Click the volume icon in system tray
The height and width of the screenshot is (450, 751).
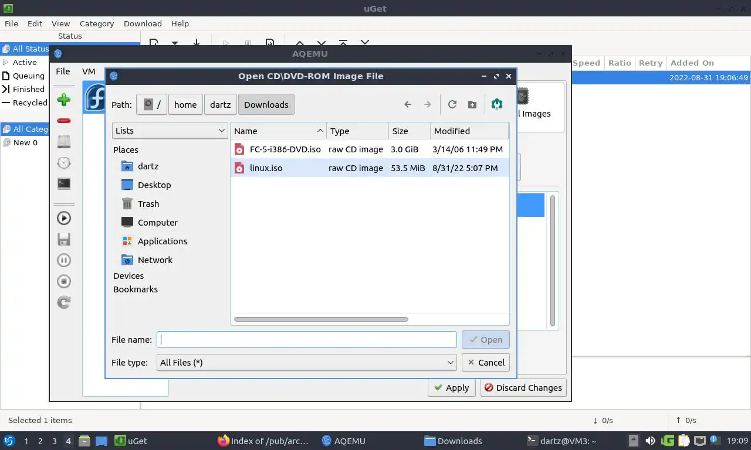coord(650,441)
